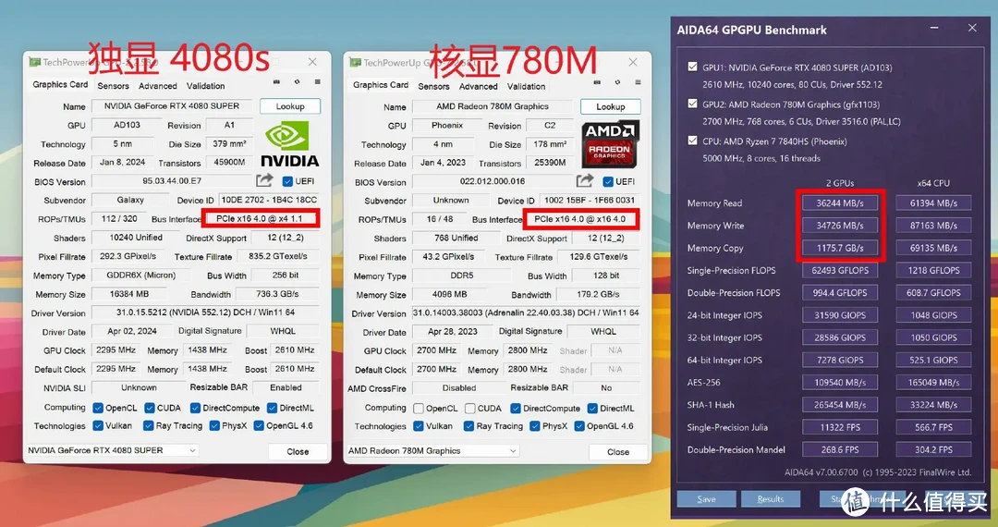Click Lookup in the RTX 4080 SUPER window
998x527 pixels.
point(290,106)
